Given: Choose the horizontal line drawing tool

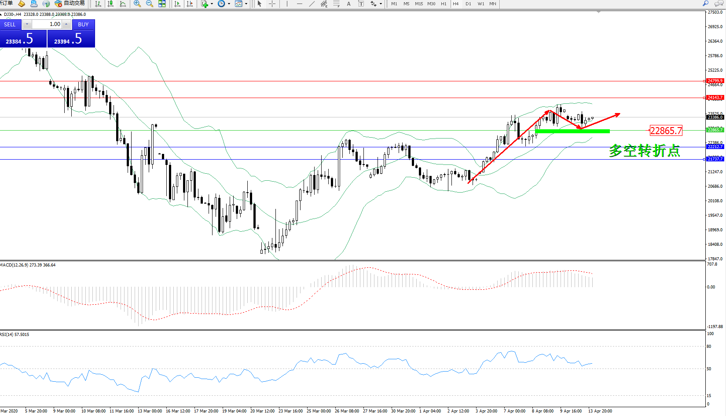Looking at the screenshot, I should coord(300,4).
